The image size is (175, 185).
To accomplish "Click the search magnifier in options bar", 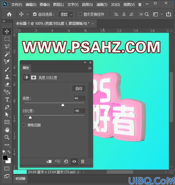I will [147, 14].
